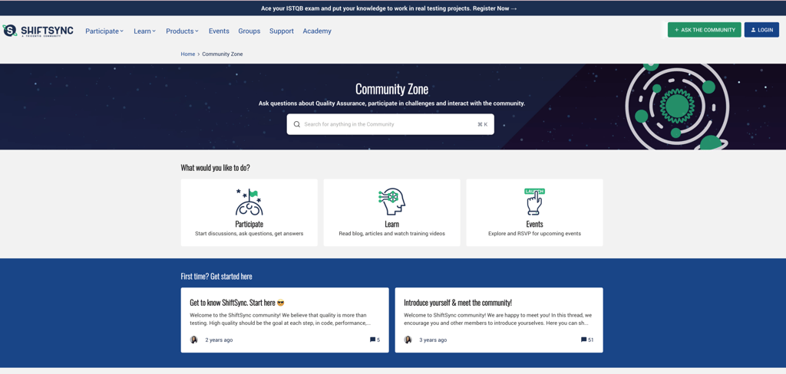Click excerpt beginning "Welcome to the ShiftSync community!"
Screen dimensions: 786x374
(280, 320)
